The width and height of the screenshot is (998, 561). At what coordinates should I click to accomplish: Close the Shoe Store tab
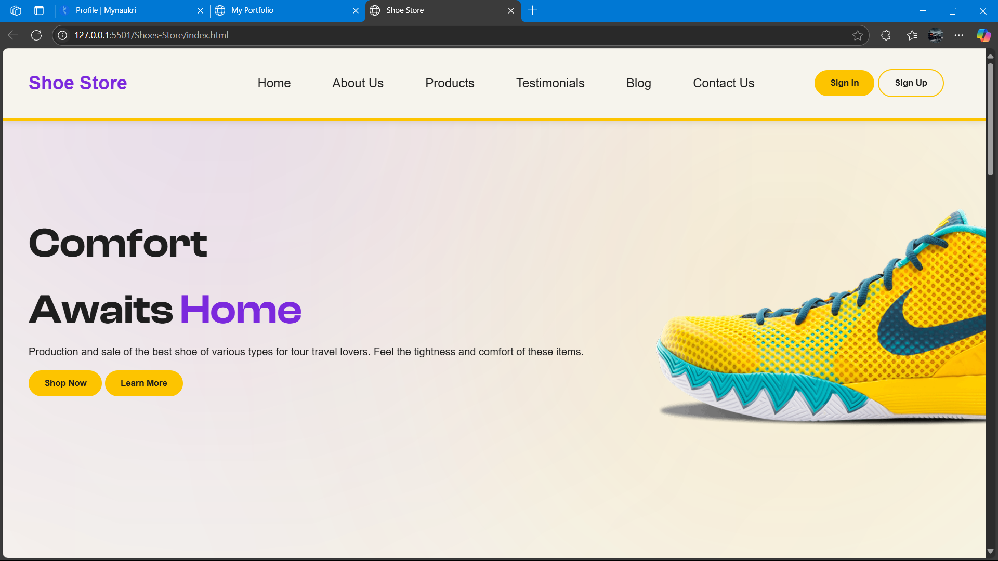pos(511,10)
